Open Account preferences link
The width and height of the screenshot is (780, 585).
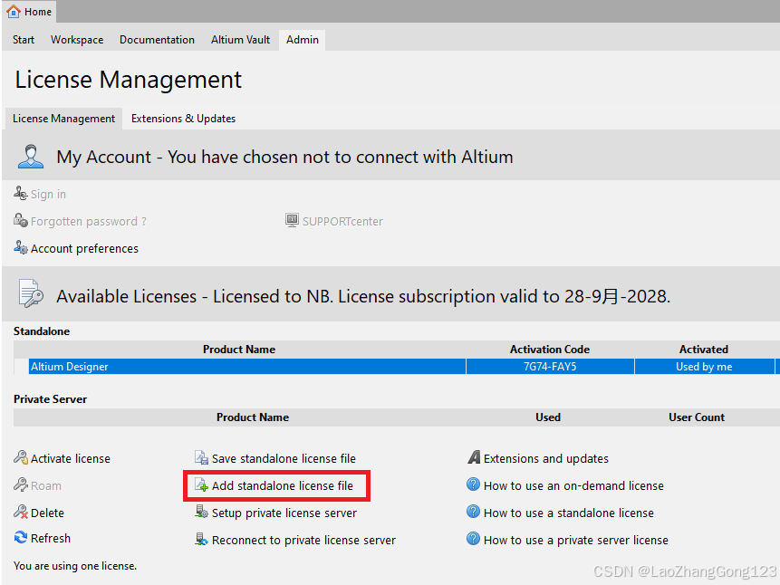click(84, 248)
